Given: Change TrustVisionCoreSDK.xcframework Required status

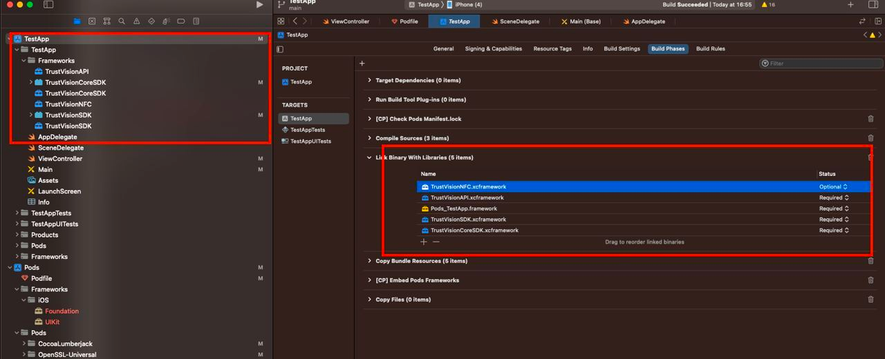Looking at the screenshot, I should (834, 231).
